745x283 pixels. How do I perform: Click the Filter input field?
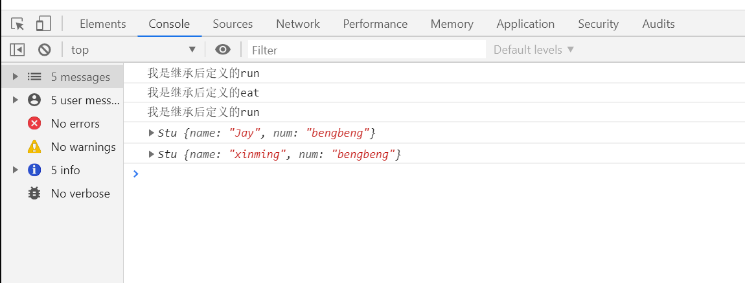click(x=366, y=50)
